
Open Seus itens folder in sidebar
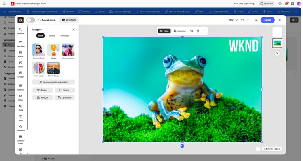coord(21,44)
